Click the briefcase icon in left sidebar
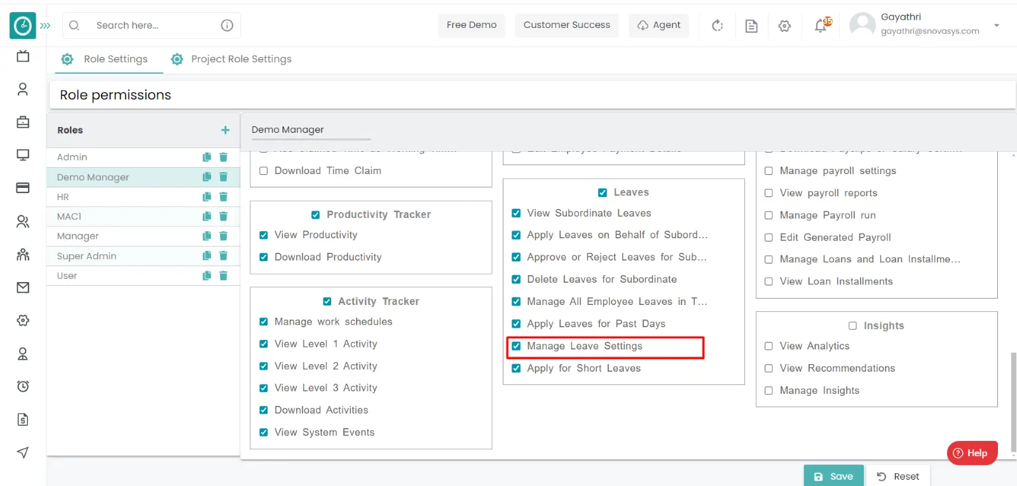Viewport: 1017px width, 486px height. click(x=23, y=123)
